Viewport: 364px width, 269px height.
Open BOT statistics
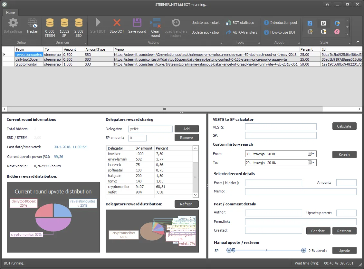[x=240, y=23]
